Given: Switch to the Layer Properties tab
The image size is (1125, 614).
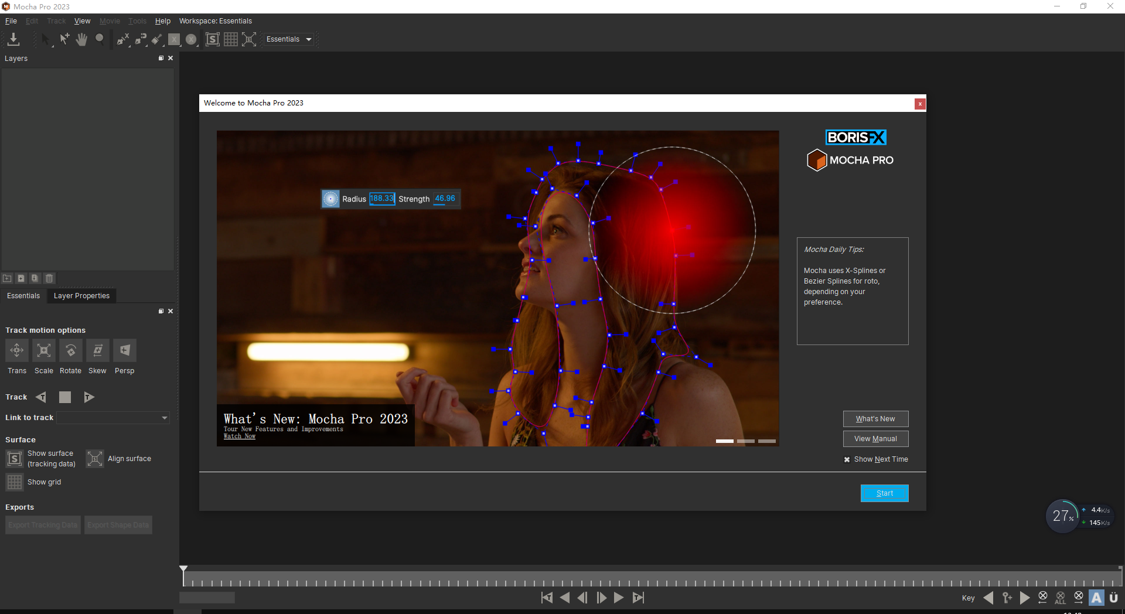Looking at the screenshot, I should tap(81, 296).
